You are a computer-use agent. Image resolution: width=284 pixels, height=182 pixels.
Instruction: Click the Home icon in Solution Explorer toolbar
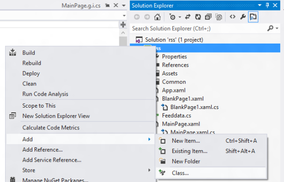pos(158,17)
